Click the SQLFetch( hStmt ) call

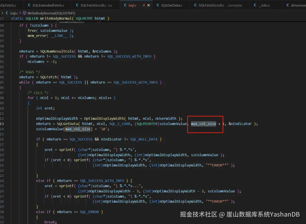(x=59, y=77)
